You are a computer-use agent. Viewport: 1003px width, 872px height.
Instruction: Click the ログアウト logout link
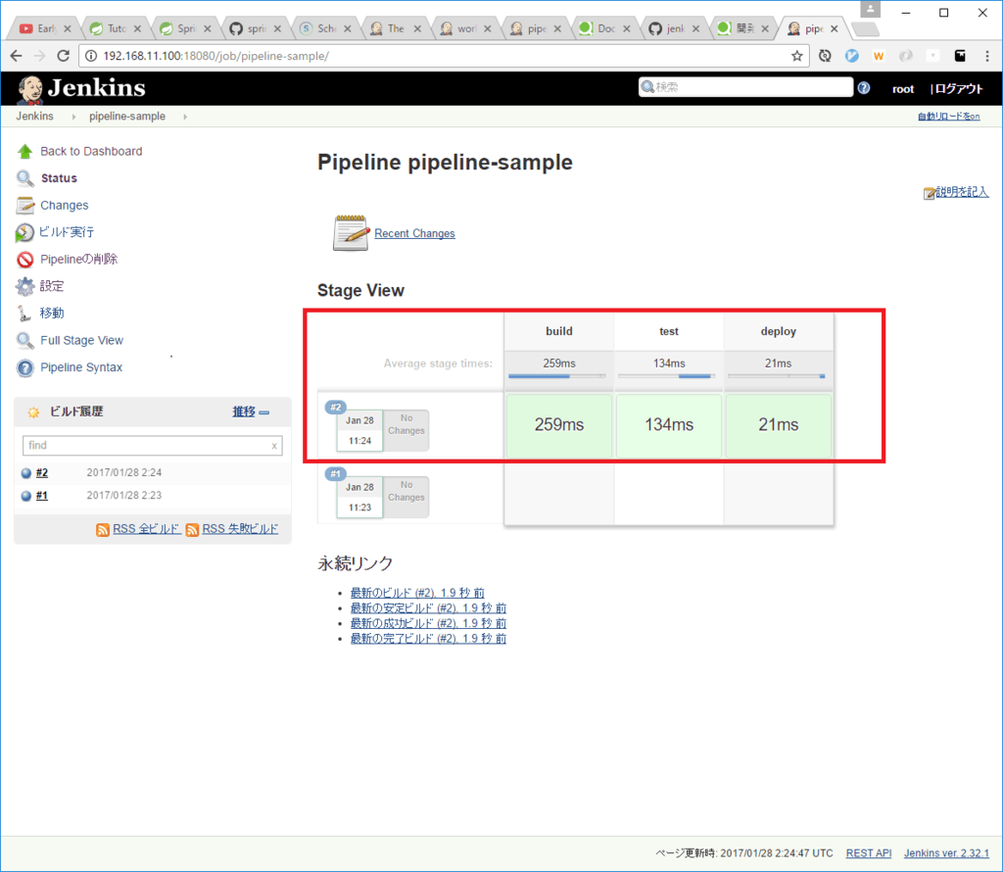click(958, 88)
